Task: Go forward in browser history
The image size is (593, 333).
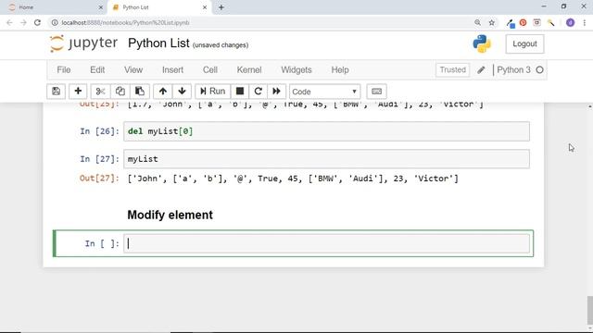Action: (23, 22)
